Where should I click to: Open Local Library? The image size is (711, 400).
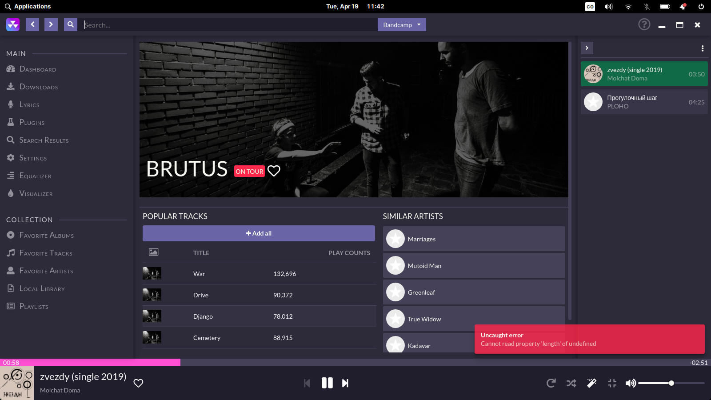click(36, 288)
